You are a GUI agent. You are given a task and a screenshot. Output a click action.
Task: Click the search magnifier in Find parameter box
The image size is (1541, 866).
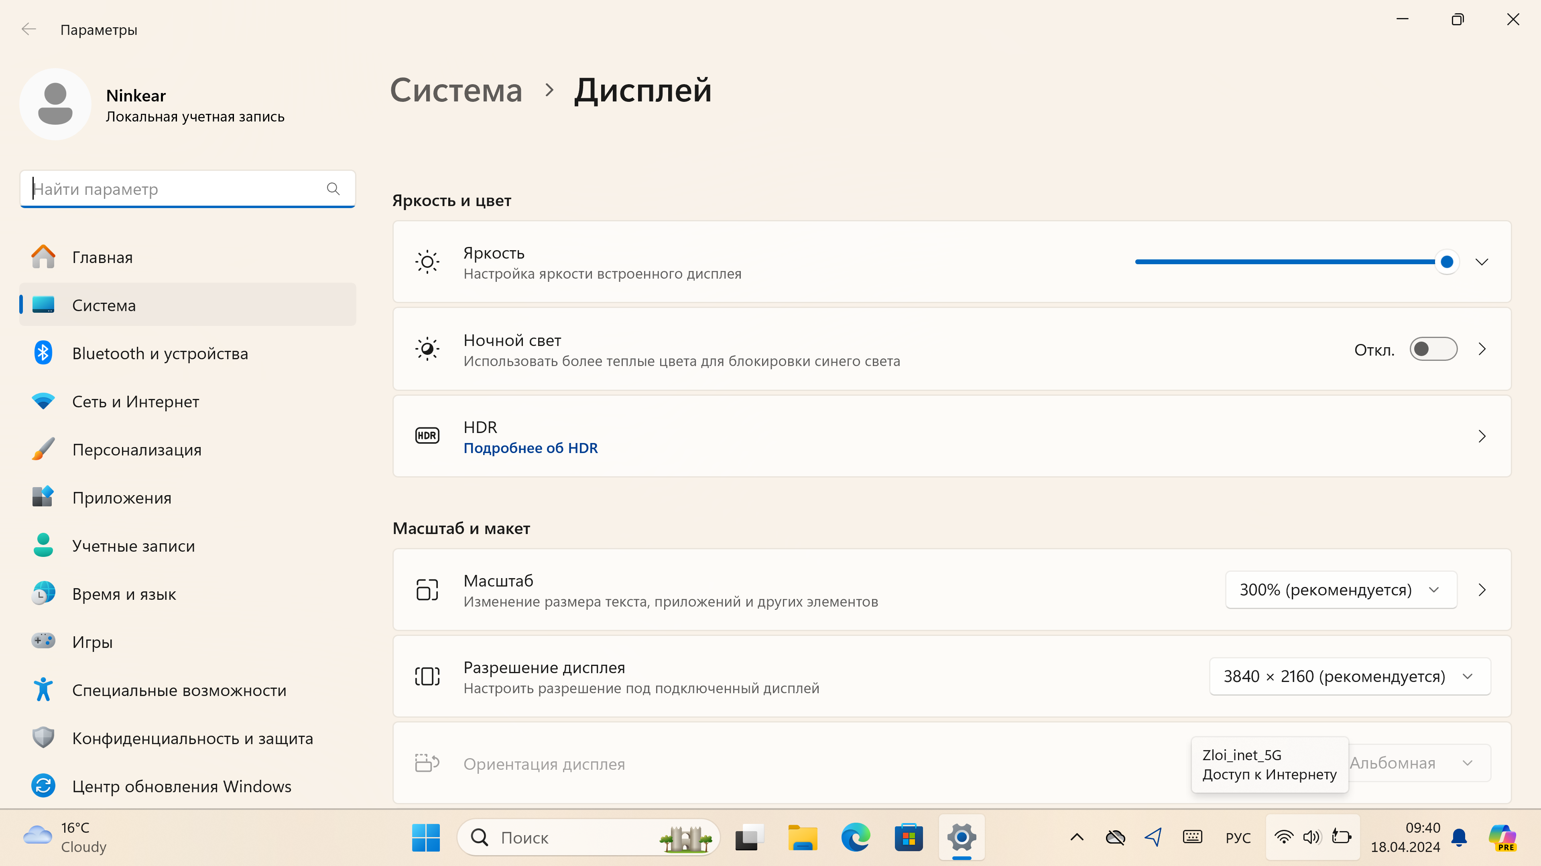[x=333, y=189]
